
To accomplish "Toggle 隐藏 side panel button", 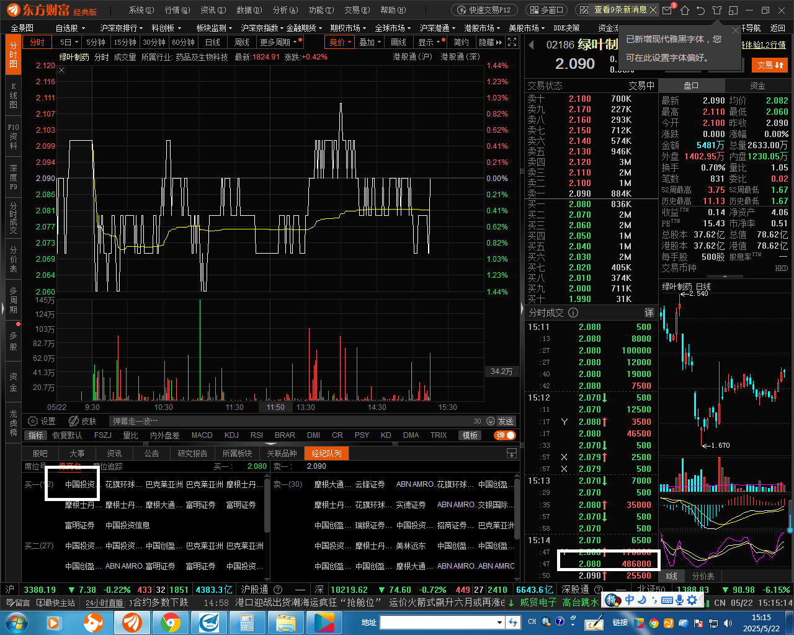I will point(490,42).
